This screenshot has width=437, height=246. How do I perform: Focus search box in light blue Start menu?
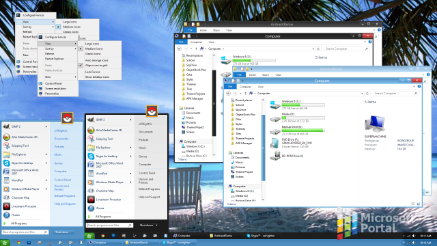(x=25, y=232)
